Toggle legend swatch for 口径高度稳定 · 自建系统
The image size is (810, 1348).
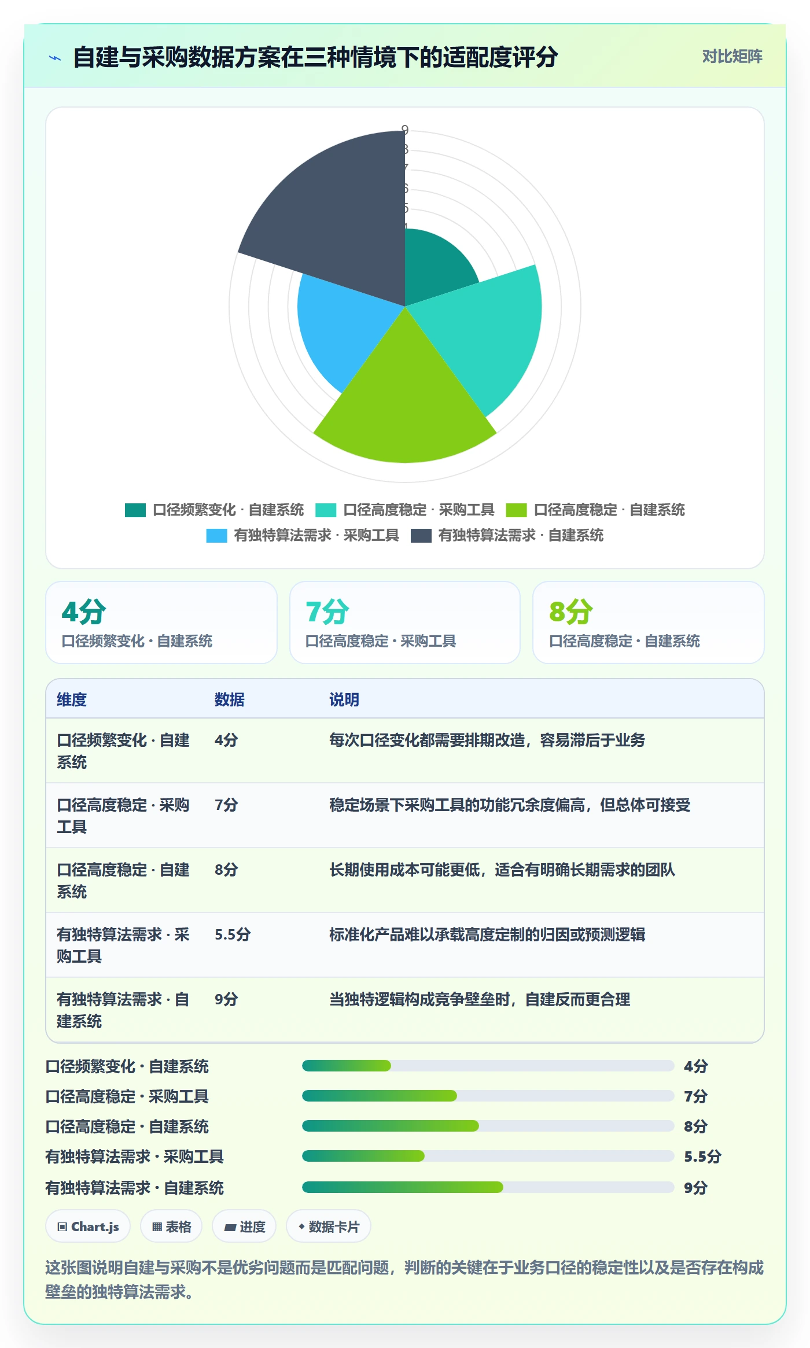516,510
